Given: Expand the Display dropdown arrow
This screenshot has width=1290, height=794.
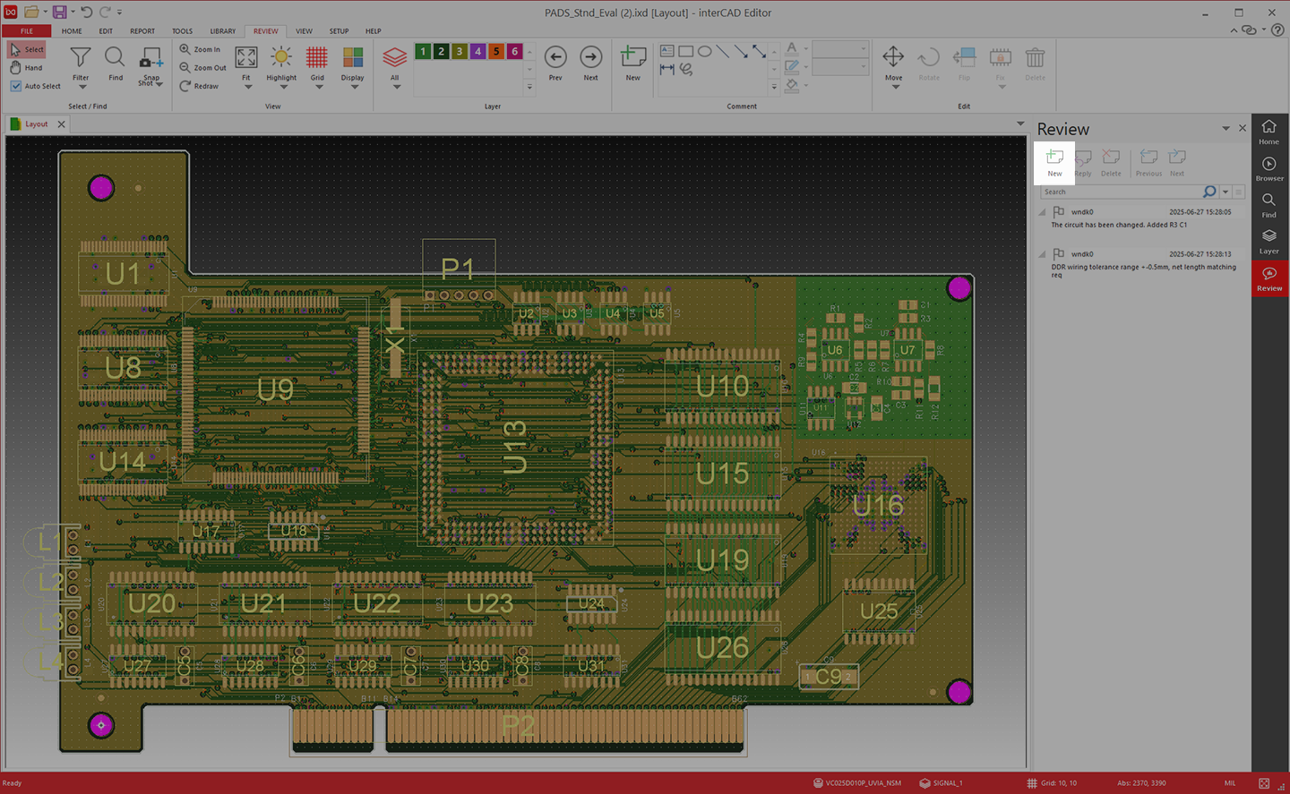Looking at the screenshot, I should [353, 87].
